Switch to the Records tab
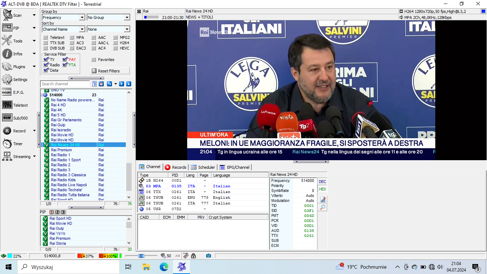The image size is (487, 274). tap(175, 167)
